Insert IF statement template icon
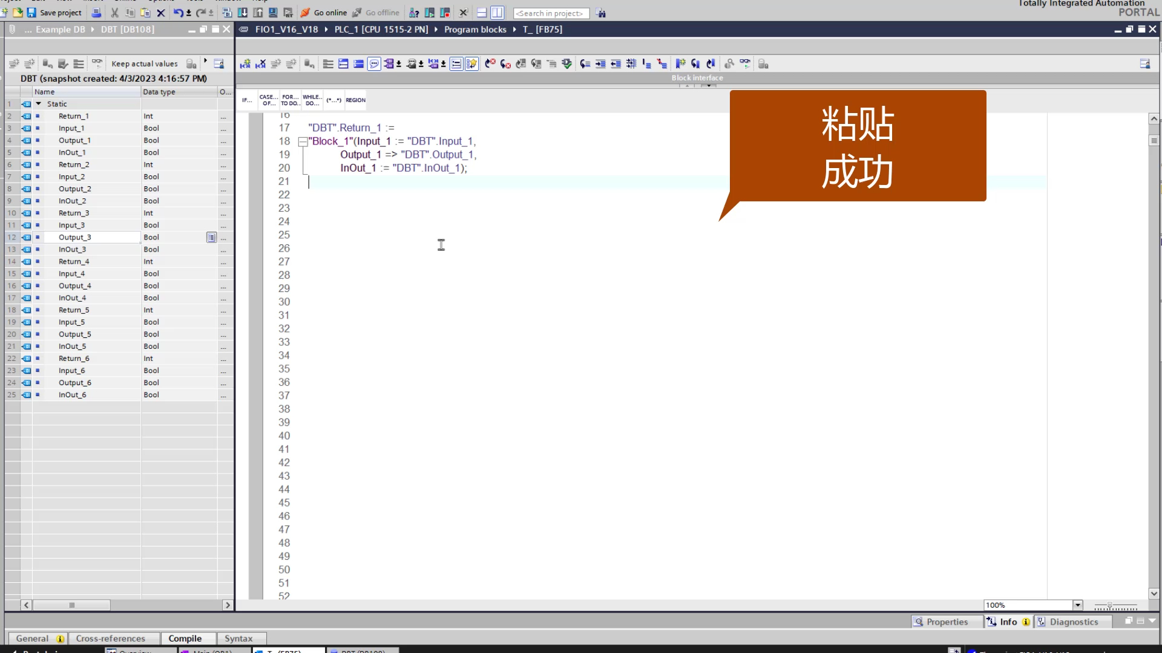Screen dimensions: 1162x653 tap(247, 100)
